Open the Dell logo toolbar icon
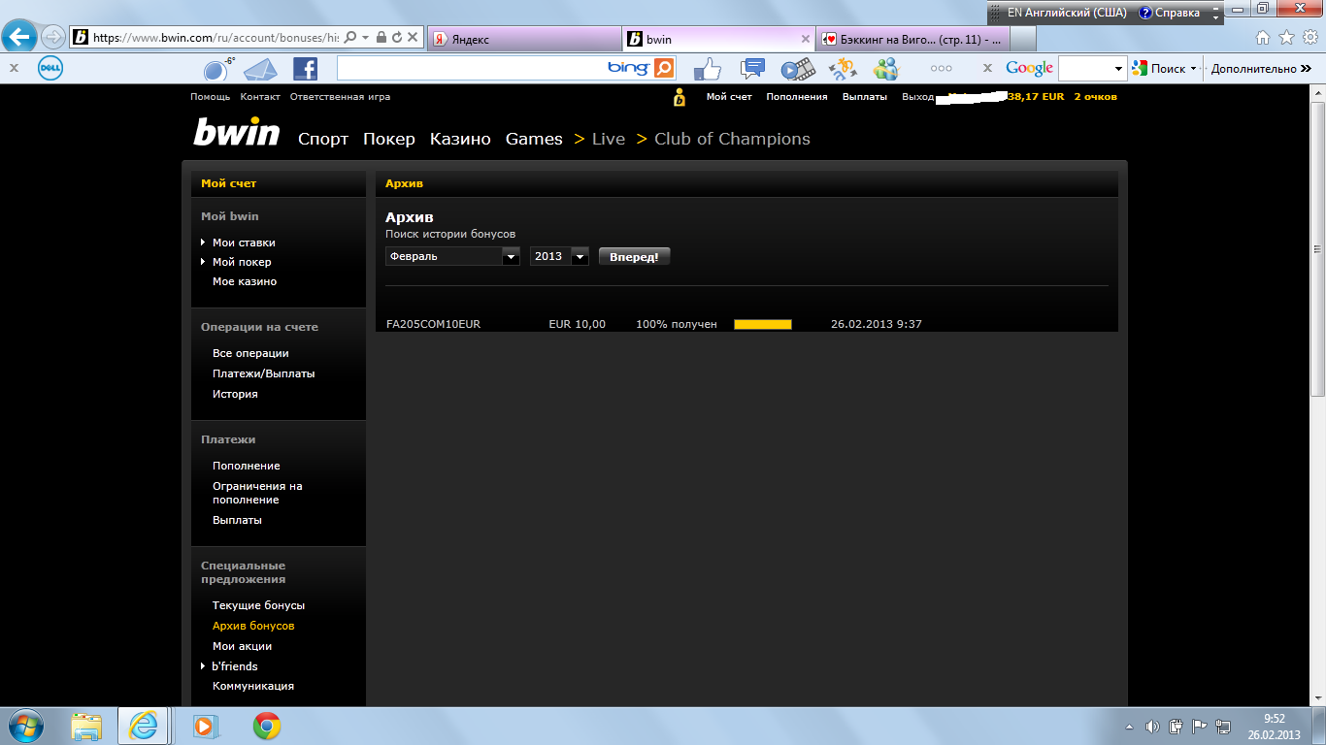 [50, 69]
